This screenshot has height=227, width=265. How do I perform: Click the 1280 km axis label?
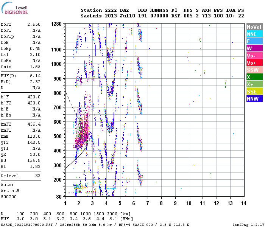click(56, 24)
